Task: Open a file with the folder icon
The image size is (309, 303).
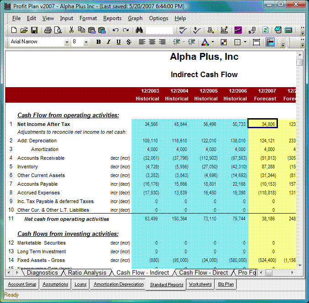Action: [24, 30]
